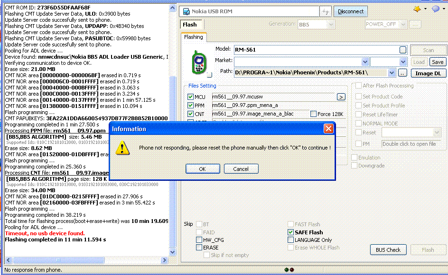
Task: Uncheck the PPM file checkbox
Action: [191, 106]
